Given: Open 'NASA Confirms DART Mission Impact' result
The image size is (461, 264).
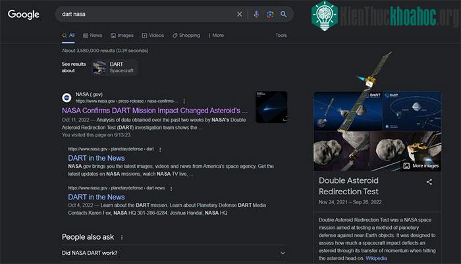Looking at the screenshot, I should 155,111.
